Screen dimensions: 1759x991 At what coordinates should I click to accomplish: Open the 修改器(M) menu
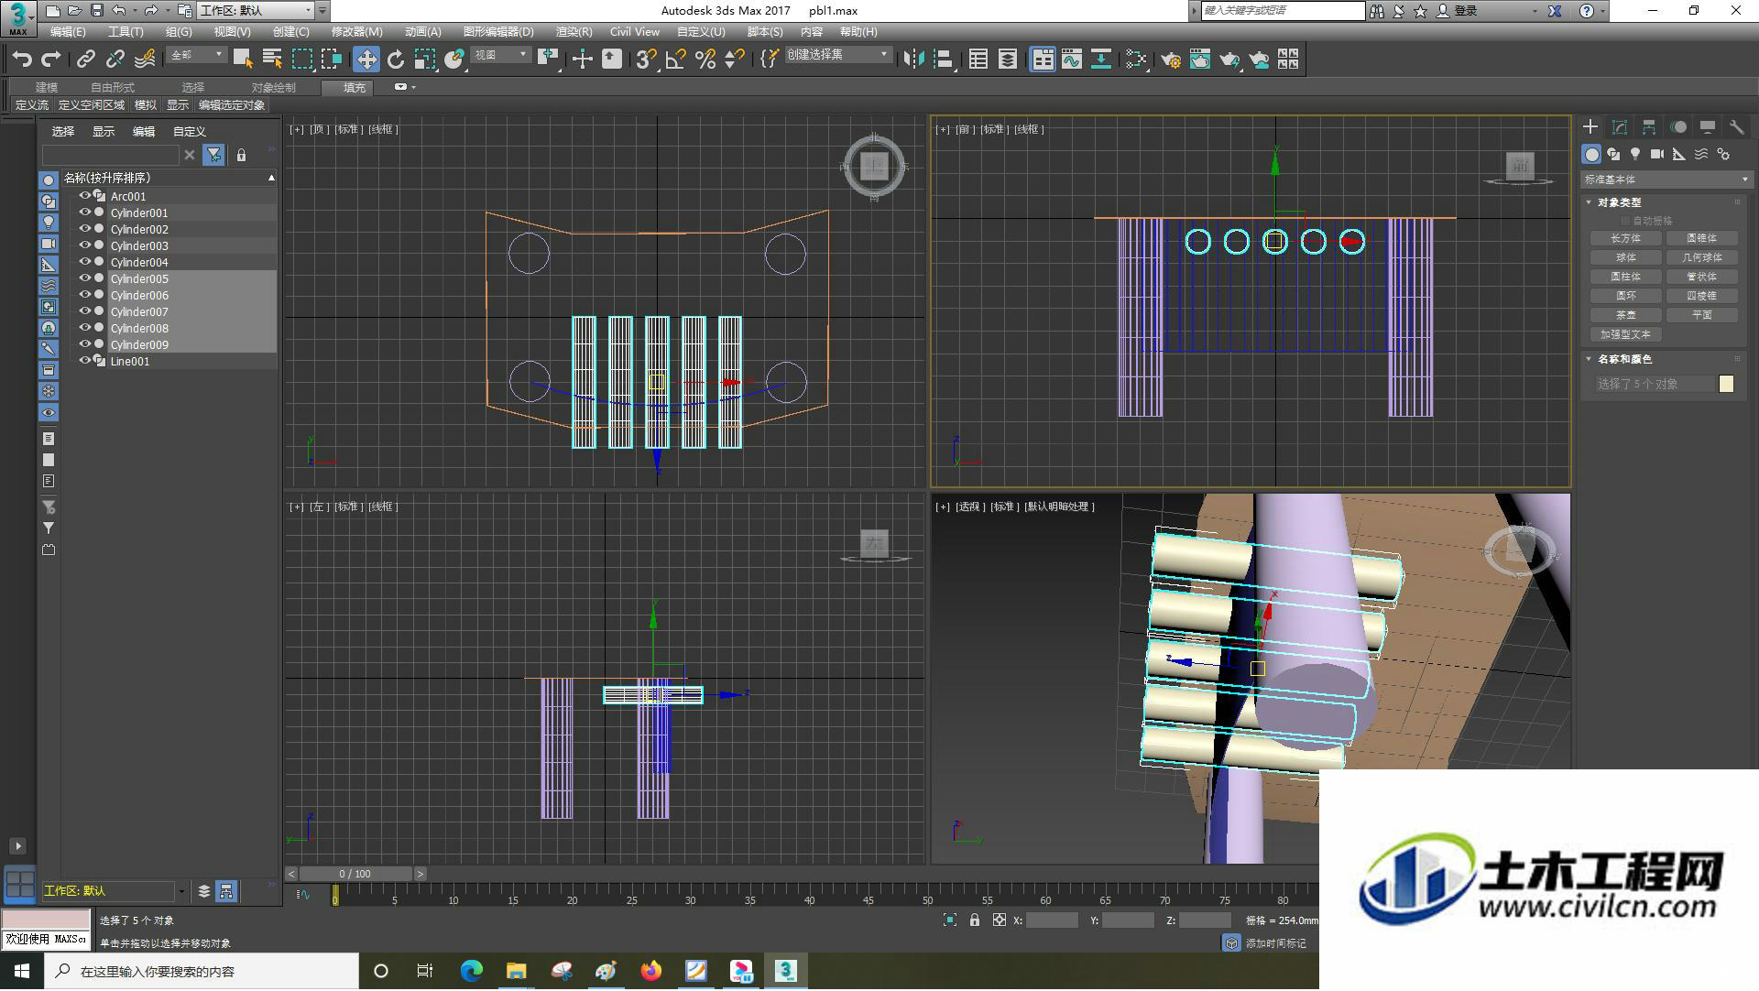pyautogui.click(x=356, y=31)
